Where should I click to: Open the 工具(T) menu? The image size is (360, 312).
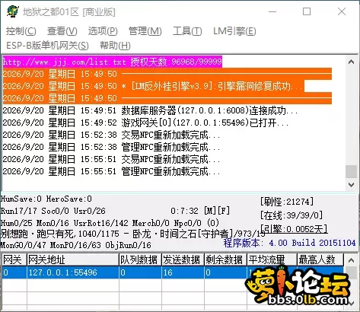click(187, 31)
